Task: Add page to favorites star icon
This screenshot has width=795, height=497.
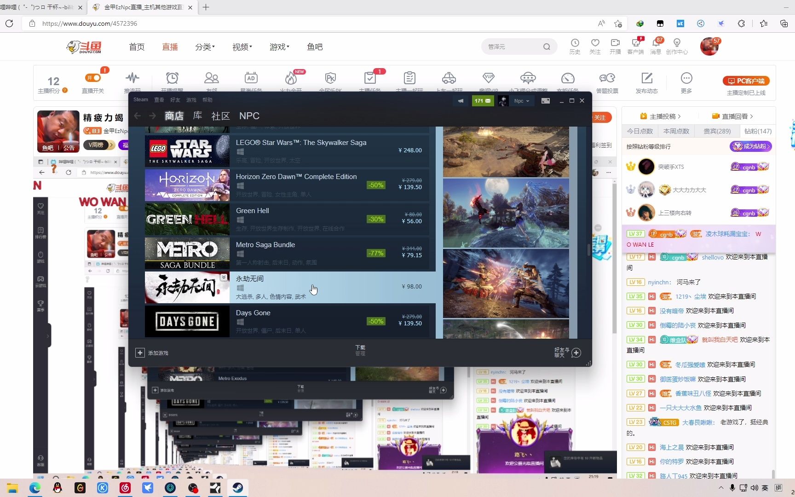Action: pos(618,23)
